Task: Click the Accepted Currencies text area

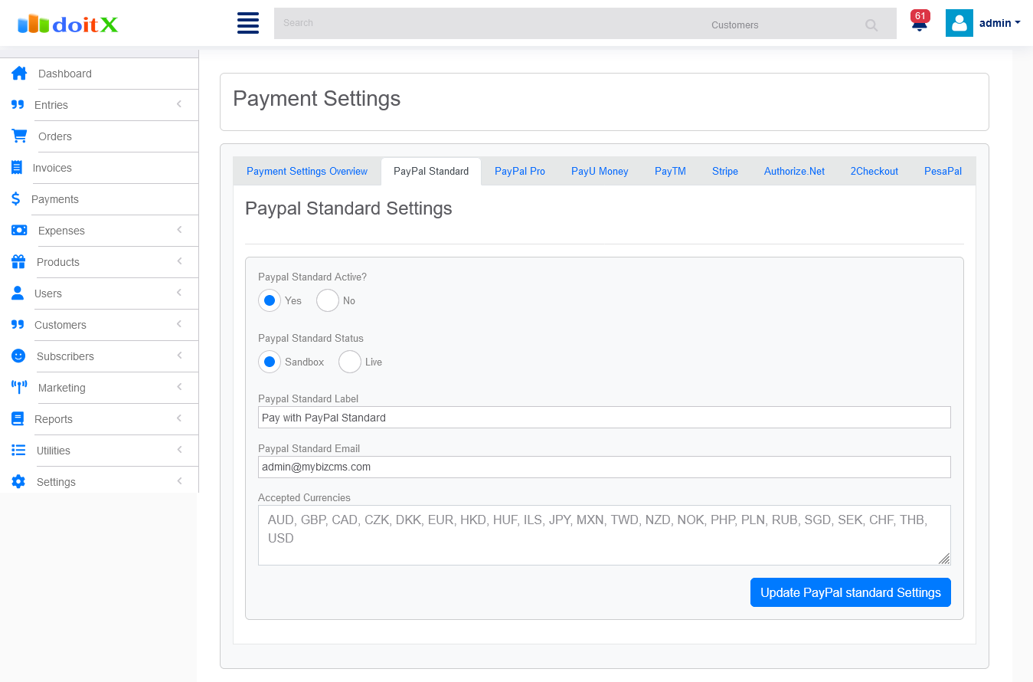Action: tap(604, 535)
